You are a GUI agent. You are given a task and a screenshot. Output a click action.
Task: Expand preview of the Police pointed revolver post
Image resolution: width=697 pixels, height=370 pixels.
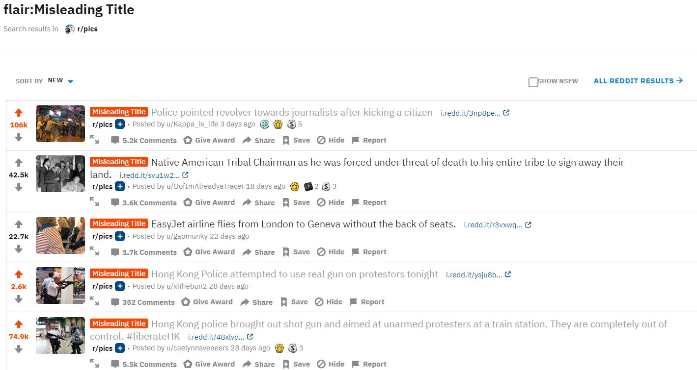click(94, 140)
